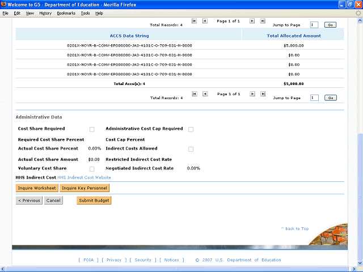Select the Negotiated Indirect Cost Rate 0.00% value
The image size is (363, 272).
coord(193,168)
